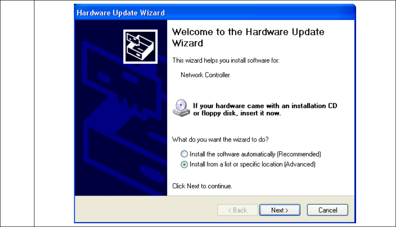This screenshot has height=227, width=396.
Task: Click the Hardware Update Wizard title bar
Action: coord(215,13)
